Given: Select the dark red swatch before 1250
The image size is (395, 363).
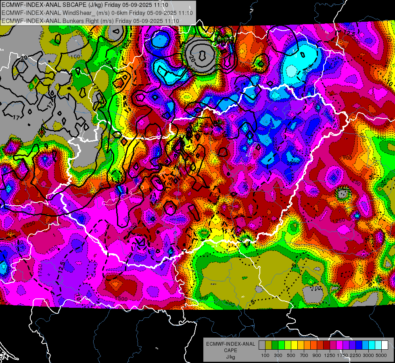Looking at the screenshot, I should pos(326,345).
